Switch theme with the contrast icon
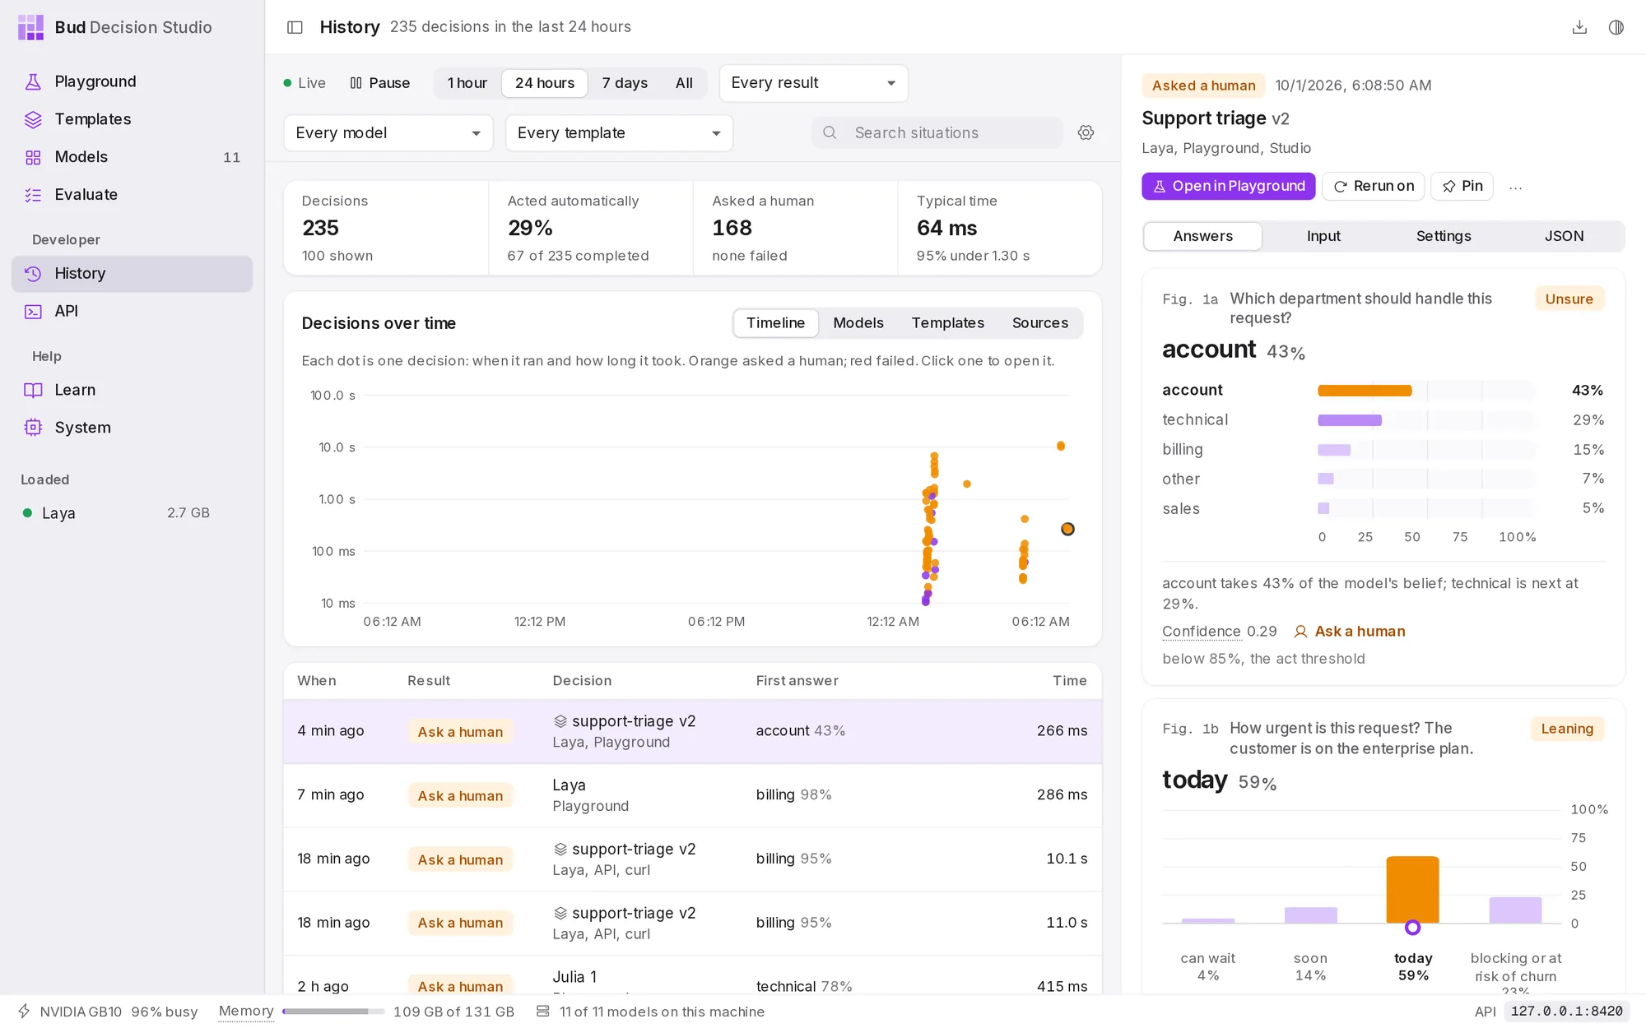Screen dimensions: 1646x1028 [1616, 27]
